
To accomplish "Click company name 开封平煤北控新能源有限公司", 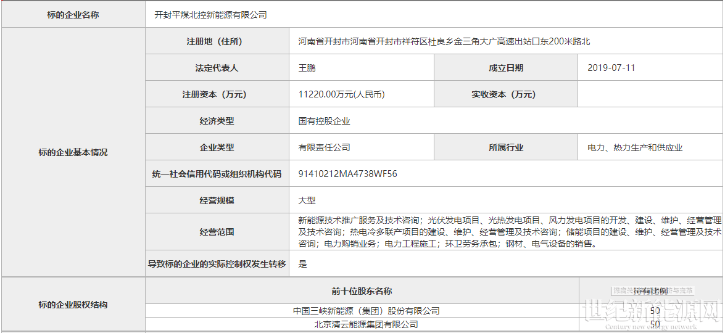I will [211, 15].
